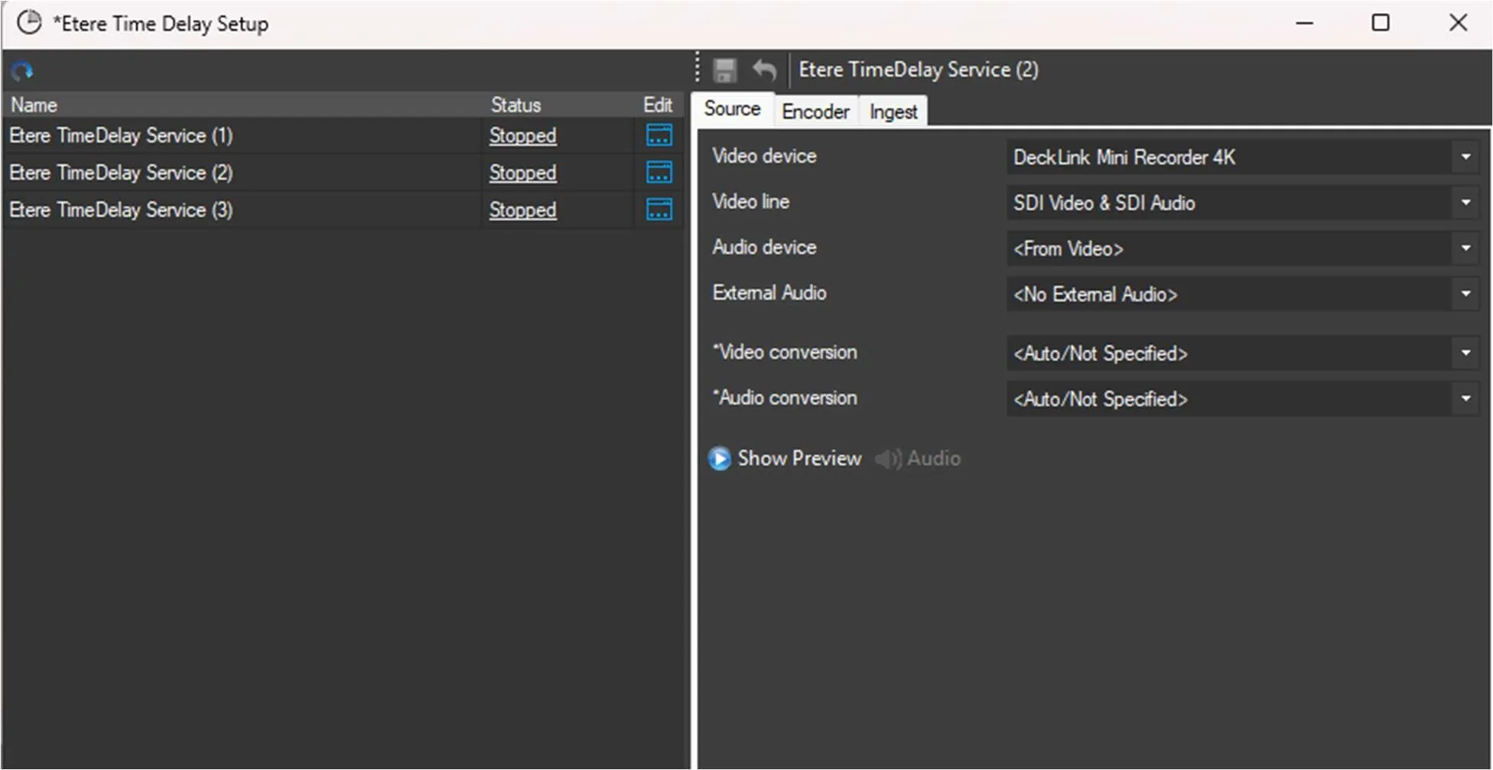
Task: Click the refresh services icon
Action: 22,71
